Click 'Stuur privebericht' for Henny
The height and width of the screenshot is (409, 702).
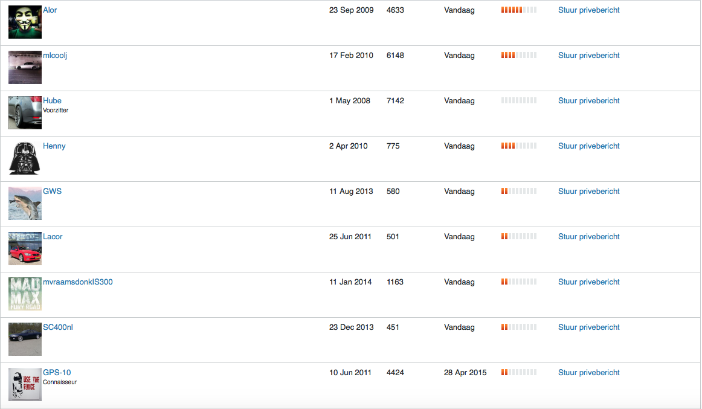tap(588, 146)
